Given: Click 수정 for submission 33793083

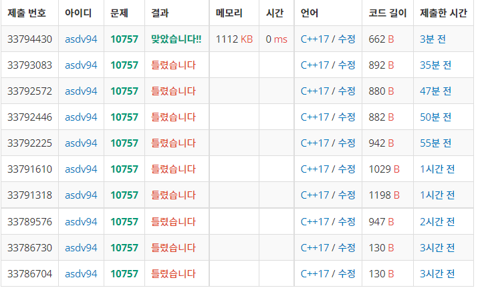Looking at the screenshot, I should pos(346,65).
